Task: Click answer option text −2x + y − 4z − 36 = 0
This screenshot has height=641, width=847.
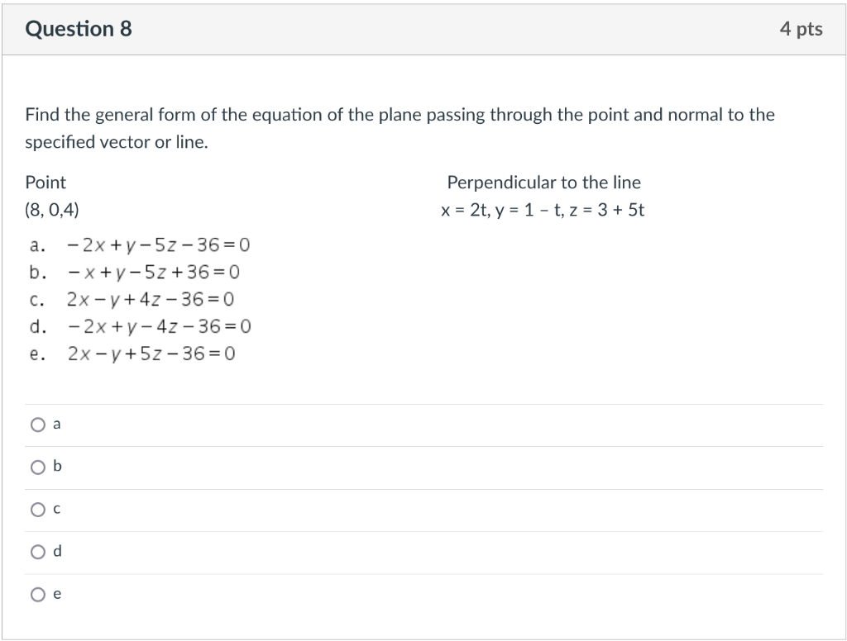Action: [x=157, y=327]
